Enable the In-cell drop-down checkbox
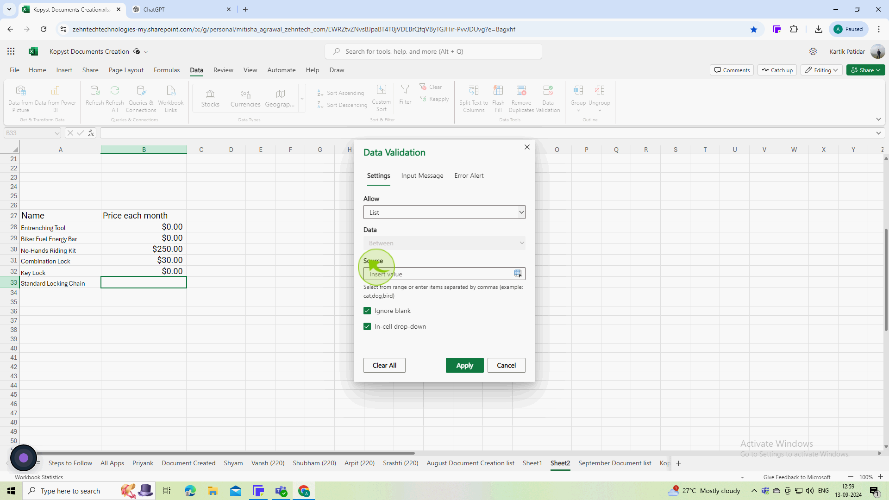This screenshot has height=500, width=889. tap(367, 326)
